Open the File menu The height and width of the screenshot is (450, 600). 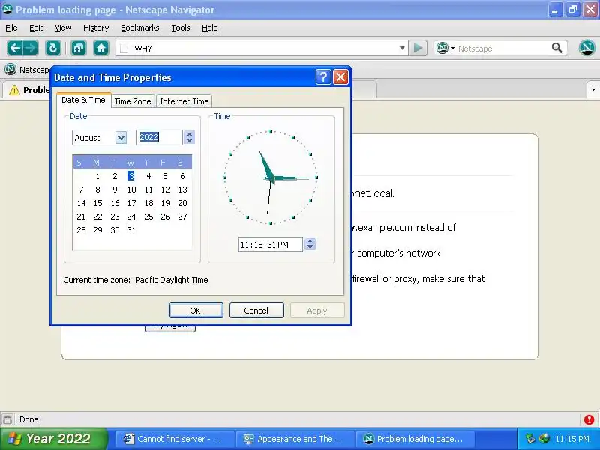[11, 28]
